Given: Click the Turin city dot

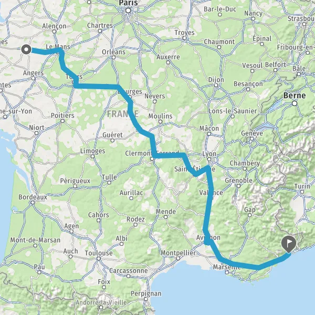Looking at the screenshot, I should [302, 192].
